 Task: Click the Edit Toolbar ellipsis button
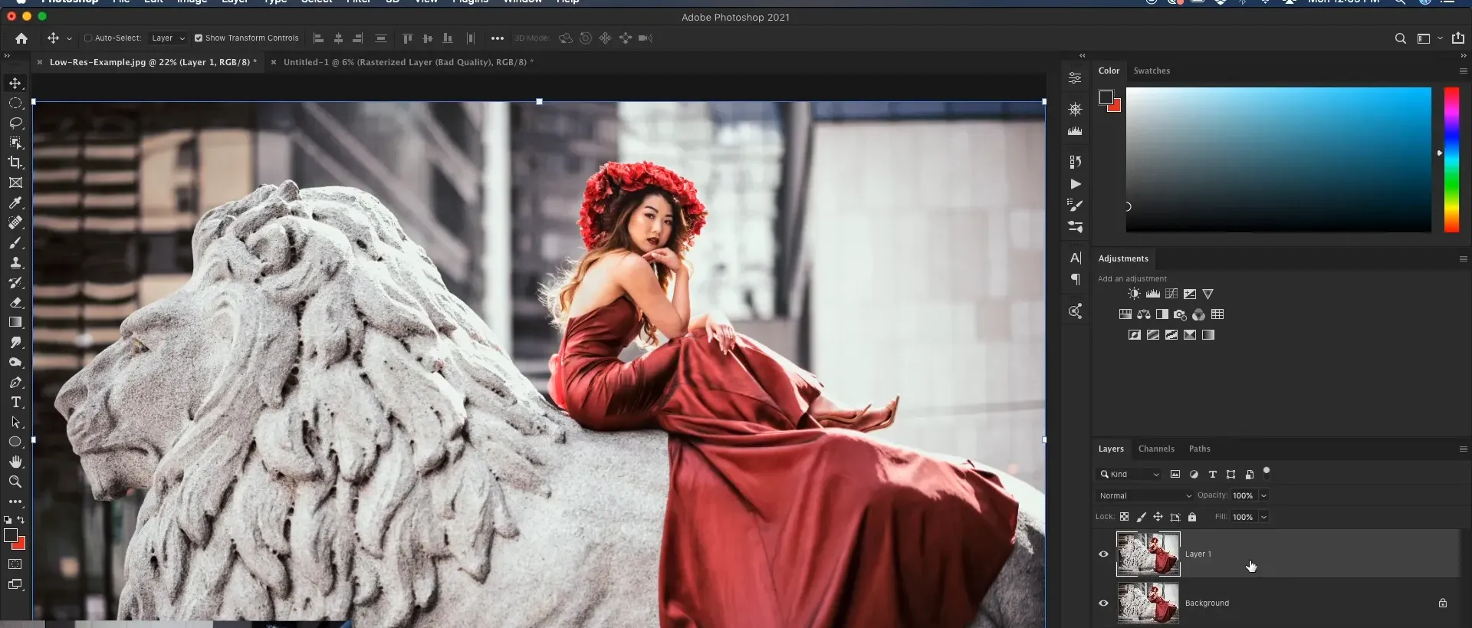(15, 501)
